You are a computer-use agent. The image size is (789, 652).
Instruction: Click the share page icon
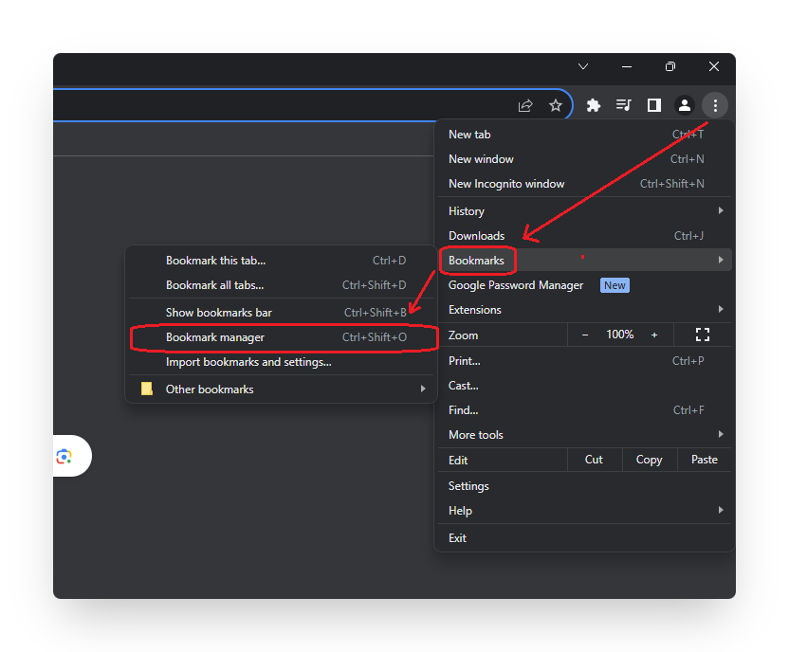tap(525, 105)
